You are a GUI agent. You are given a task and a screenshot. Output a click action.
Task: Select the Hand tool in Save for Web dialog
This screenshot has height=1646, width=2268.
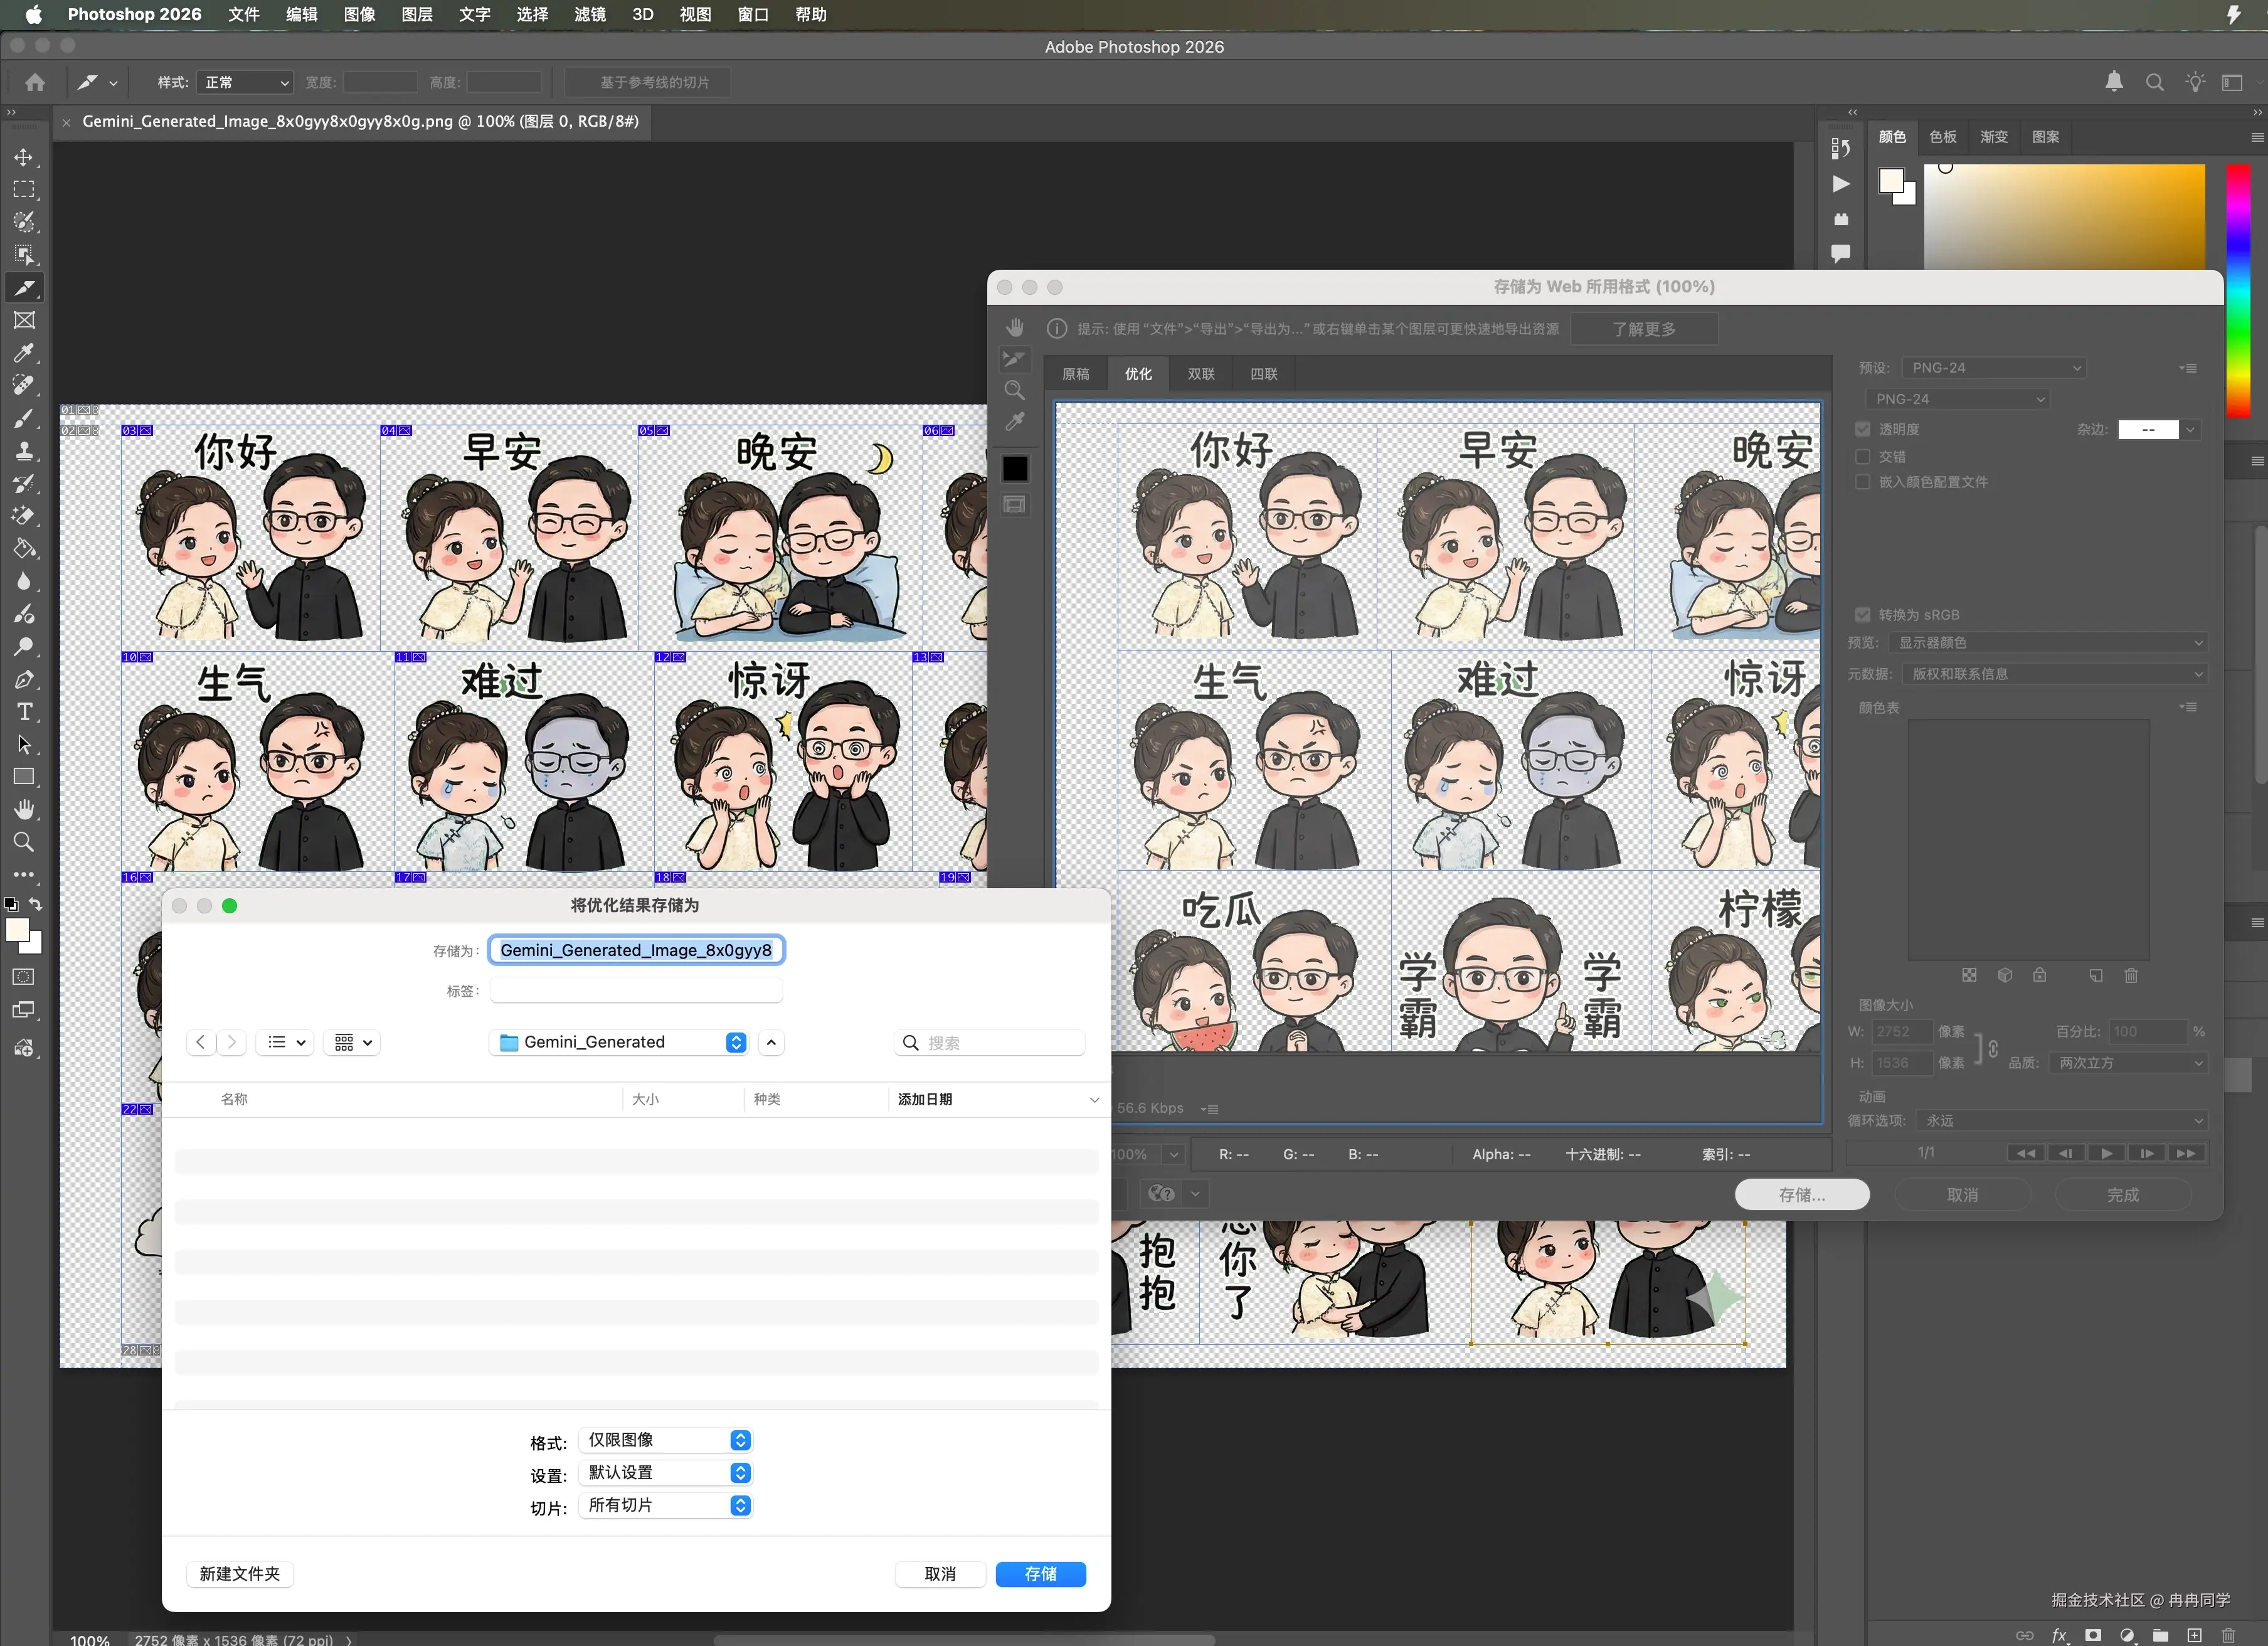(1015, 328)
